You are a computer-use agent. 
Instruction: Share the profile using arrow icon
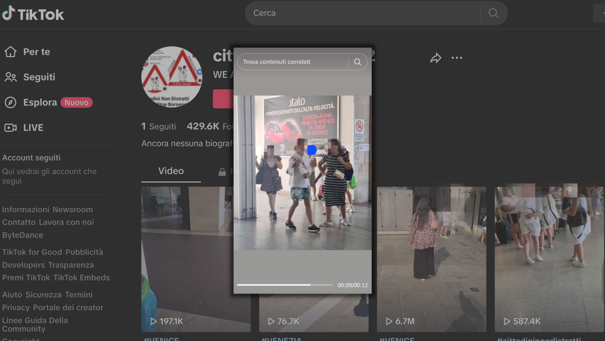point(435,58)
